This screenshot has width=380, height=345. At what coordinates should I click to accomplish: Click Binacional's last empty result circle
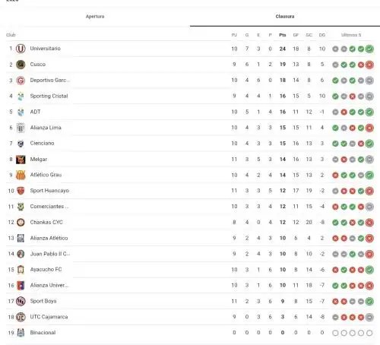(369, 333)
